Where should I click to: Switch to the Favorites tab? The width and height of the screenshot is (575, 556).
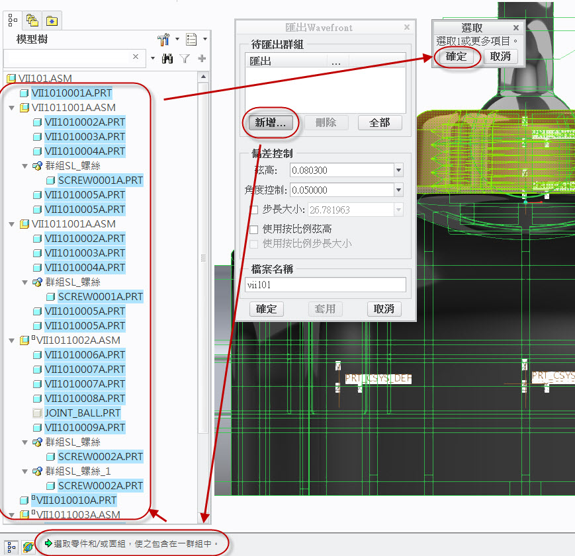point(51,20)
